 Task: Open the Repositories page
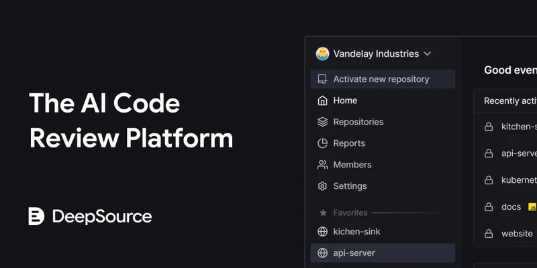coord(358,122)
